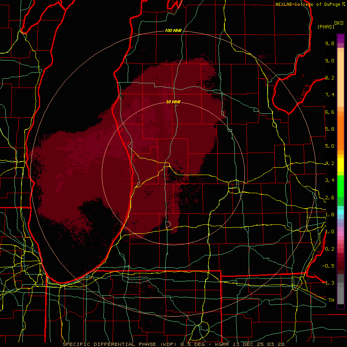Click the bottom caption "SPECIFIC DIFFERENTIAL PHASE (KDP)"

pyautogui.click(x=121, y=344)
